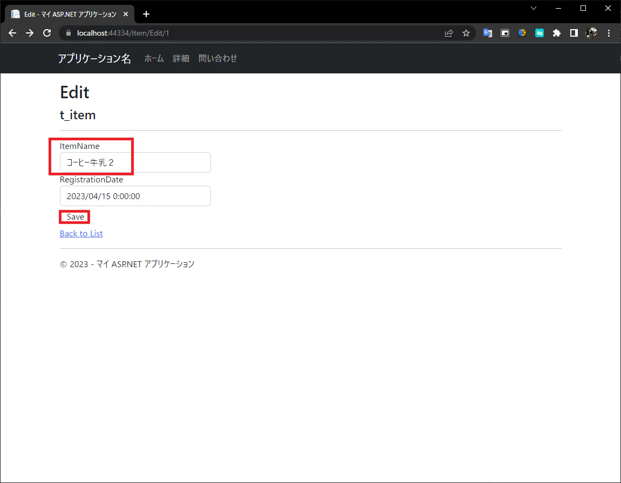Click the ItemName label
The image size is (621, 483).
(x=80, y=146)
